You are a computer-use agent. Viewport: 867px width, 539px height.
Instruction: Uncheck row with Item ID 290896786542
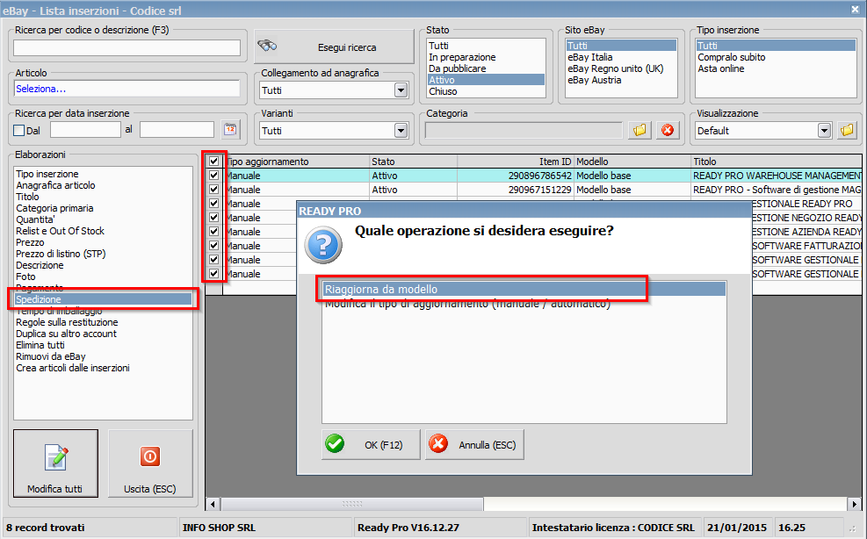click(214, 176)
